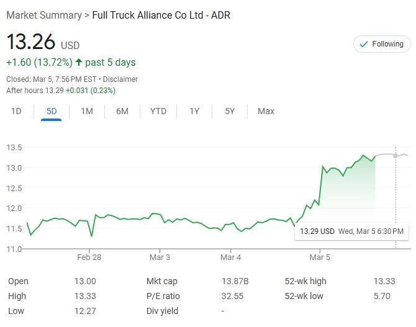Switch to the 1D time range tab

16,111
